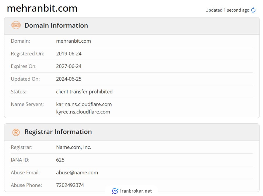Click the orange www globe icon
263x196 pixels.
(16, 25)
